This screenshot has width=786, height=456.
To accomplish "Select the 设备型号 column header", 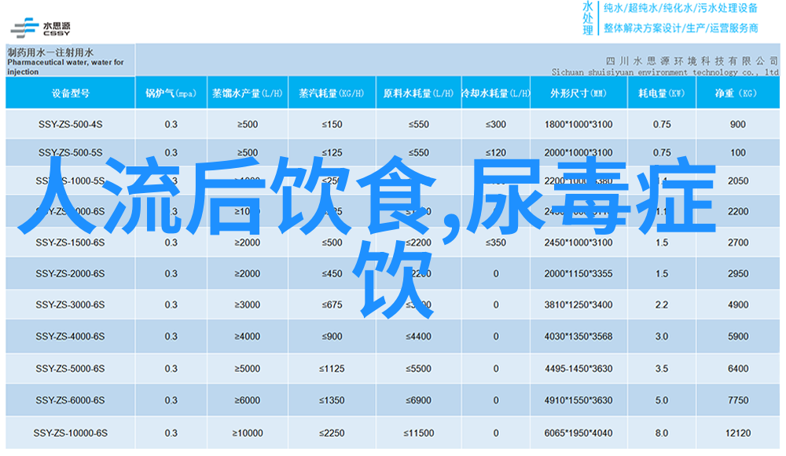I will [70, 93].
